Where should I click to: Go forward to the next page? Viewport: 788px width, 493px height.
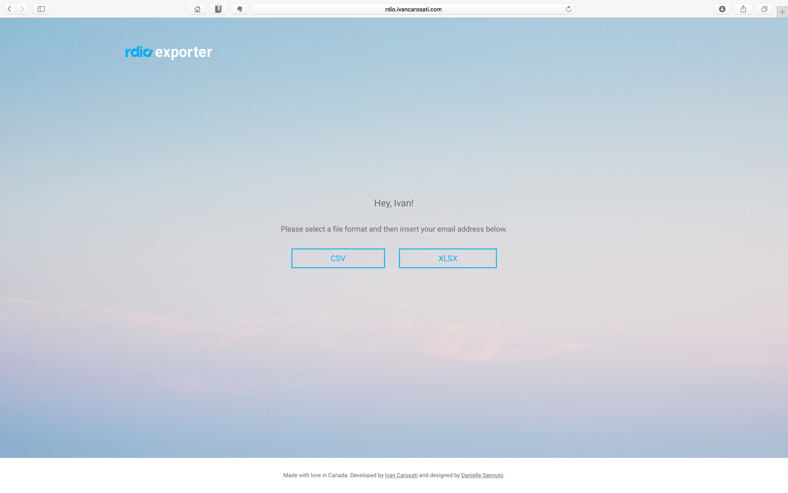22,9
